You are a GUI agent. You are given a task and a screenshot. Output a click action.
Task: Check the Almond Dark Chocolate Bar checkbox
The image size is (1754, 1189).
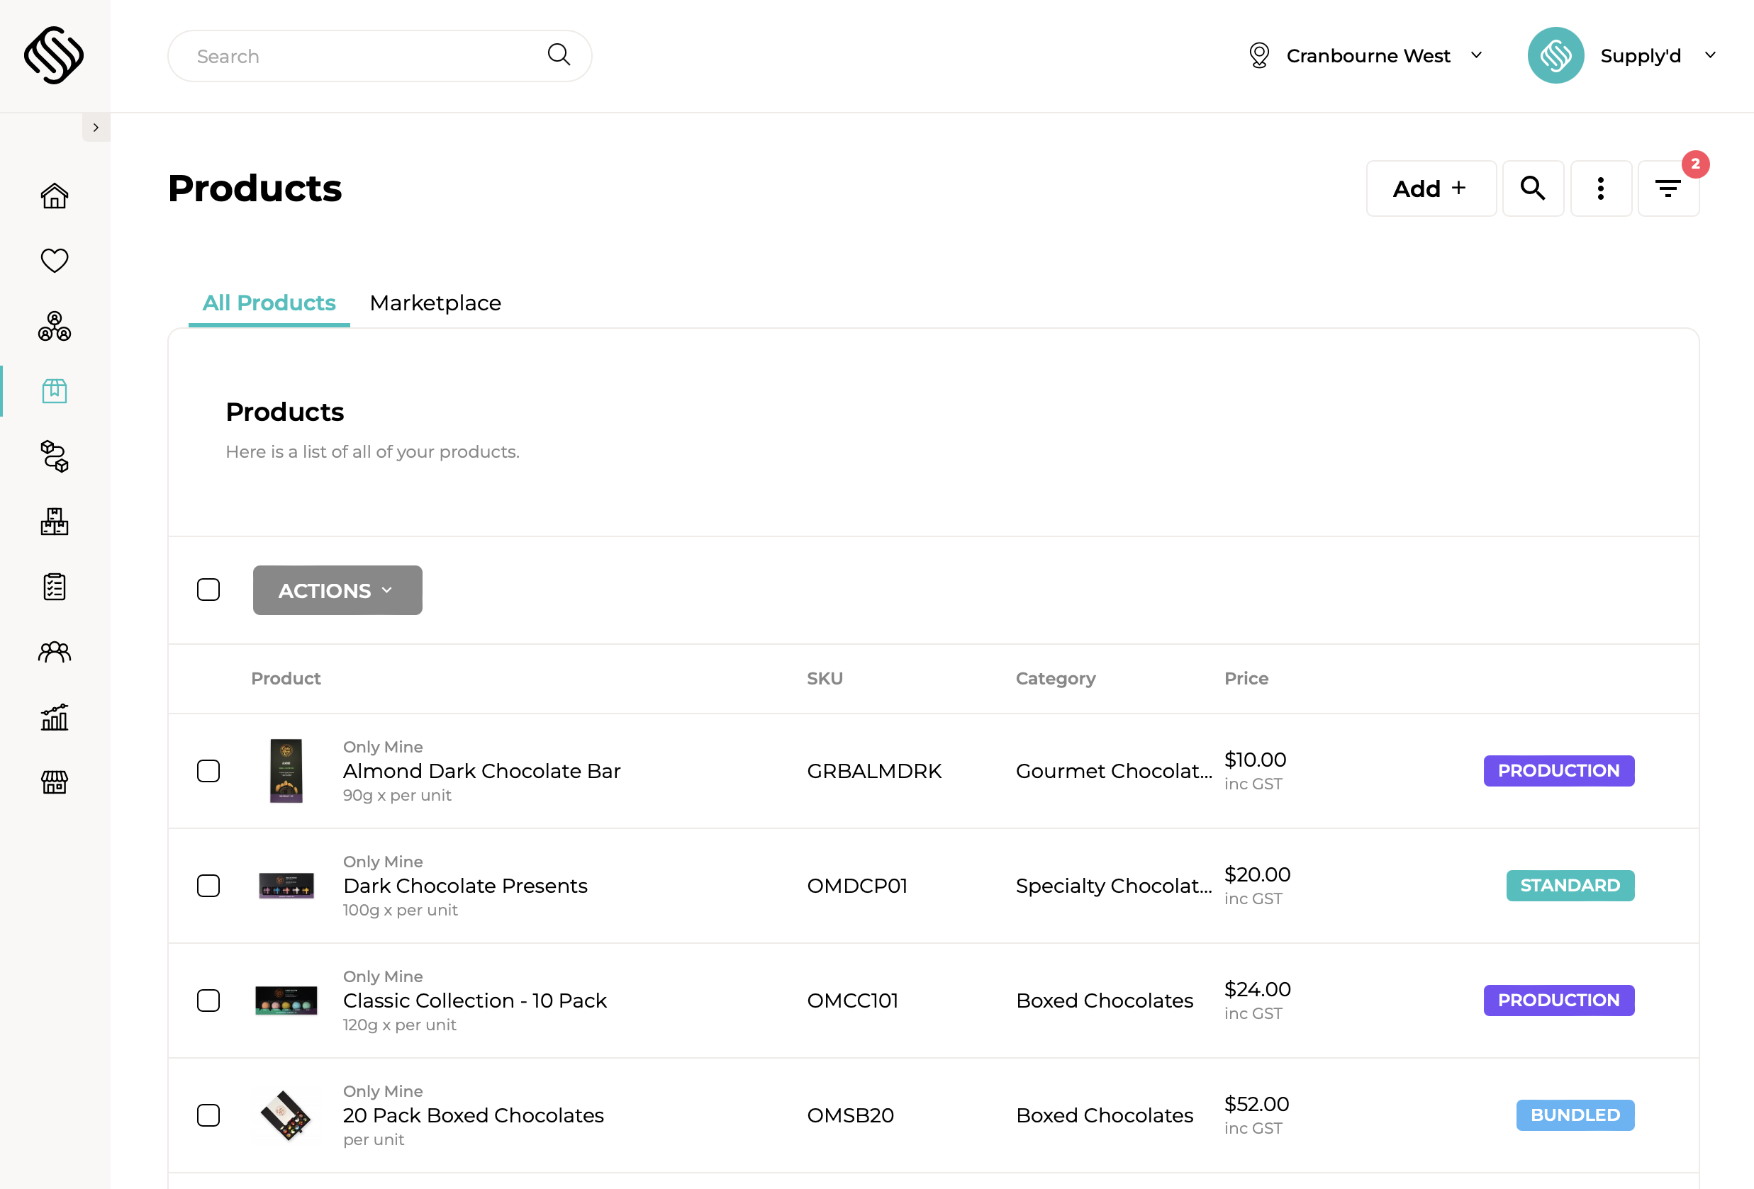(208, 770)
